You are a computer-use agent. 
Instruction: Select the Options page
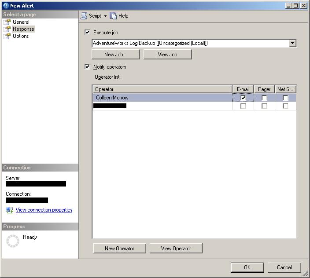(21, 36)
